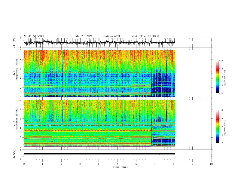The width and height of the screenshot is (238, 184).
Task: Click time-axis tick label "7"
Action: (155, 164)
